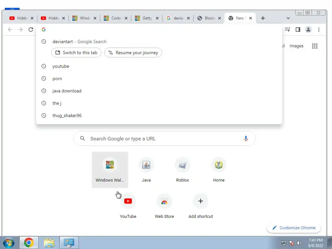Switch to the Getty tab

(146, 18)
